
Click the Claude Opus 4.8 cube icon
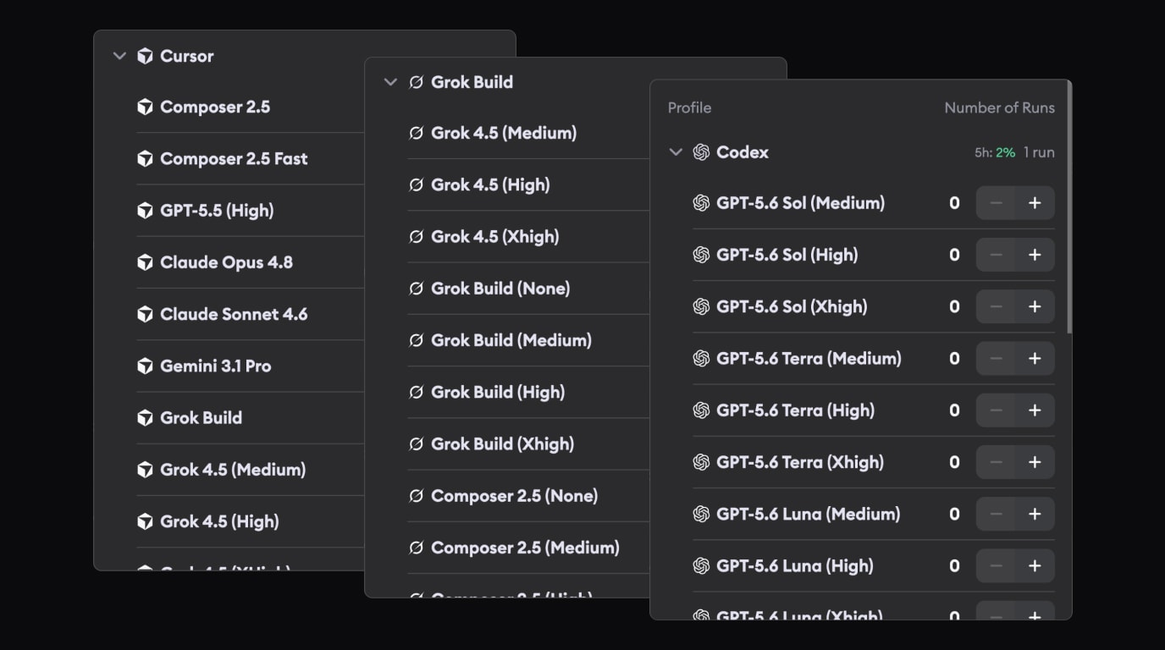(146, 262)
